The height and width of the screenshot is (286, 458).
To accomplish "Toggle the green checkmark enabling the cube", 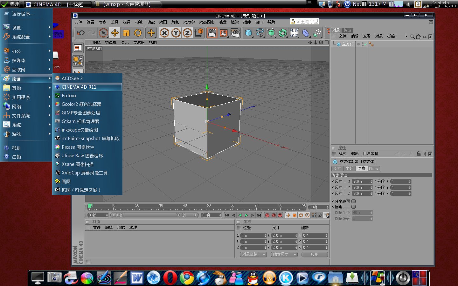I will point(366,44).
